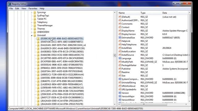Viewport: 198px width, 111px height.
Task: Click string icon of UninstallString value
Action: (120, 82)
